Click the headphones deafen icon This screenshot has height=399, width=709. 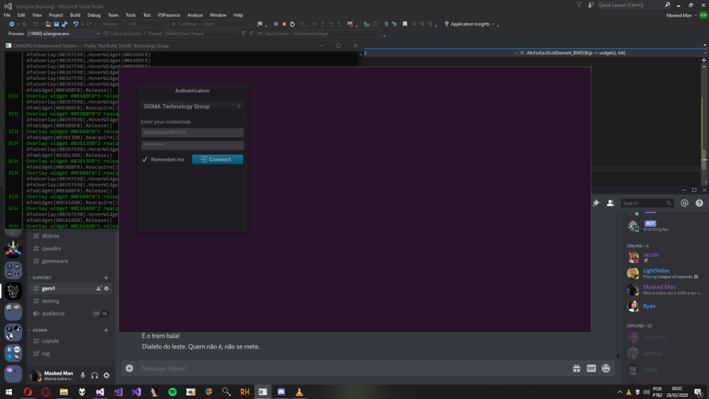(x=94, y=376)
